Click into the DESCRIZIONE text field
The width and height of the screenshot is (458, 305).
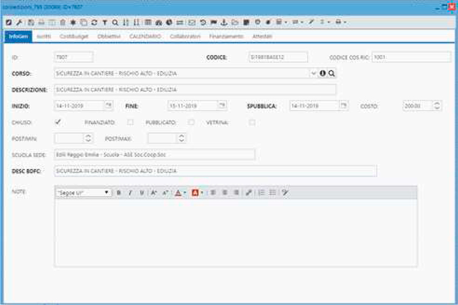(195, 90)
